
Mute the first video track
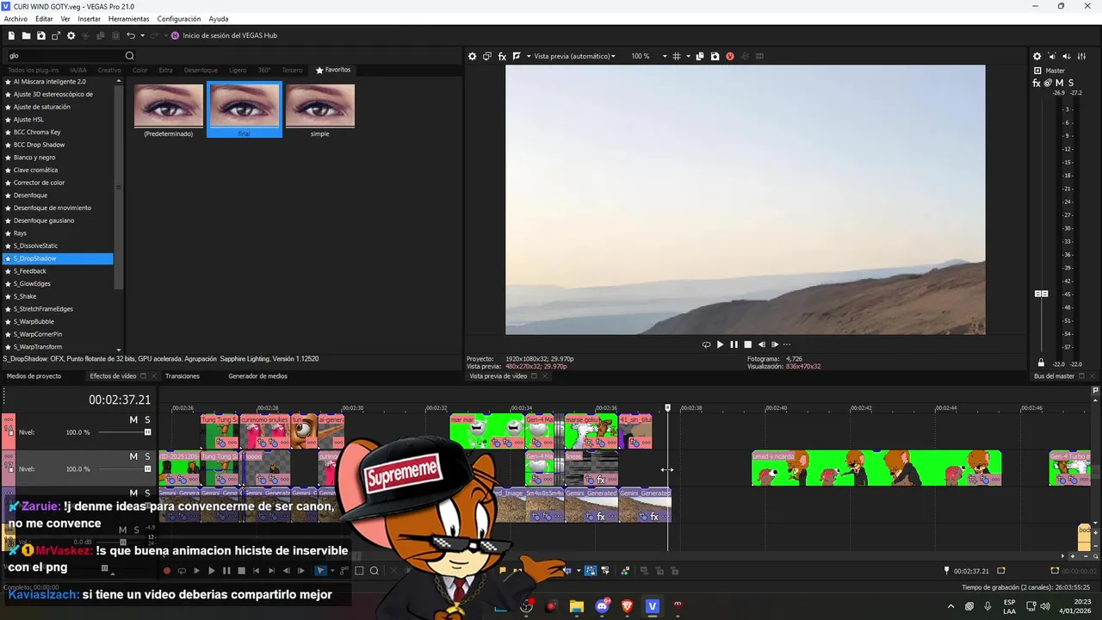click(x=133, y=419)
